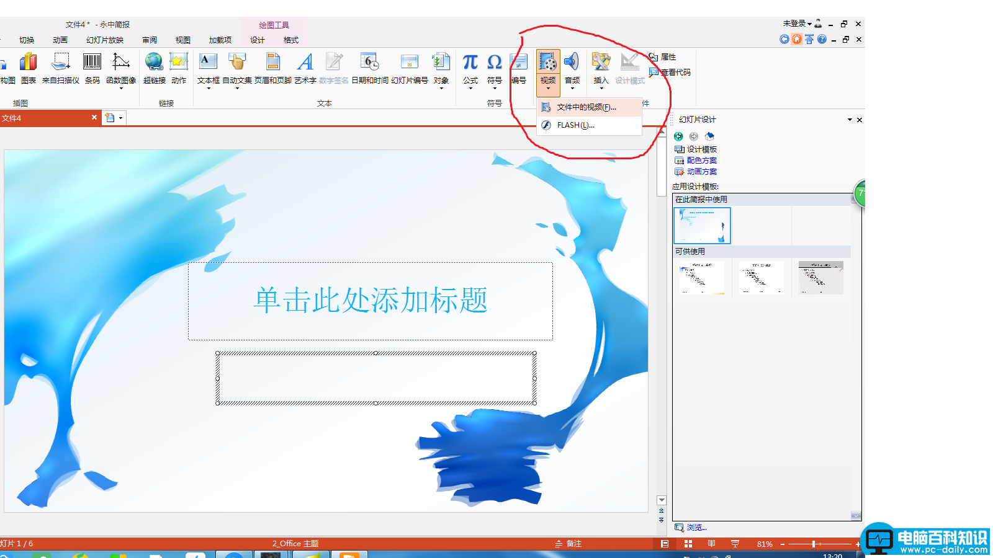Click the 对象 object icon
This screenshot has height=558, width=993.
click(x=441, y=62)
